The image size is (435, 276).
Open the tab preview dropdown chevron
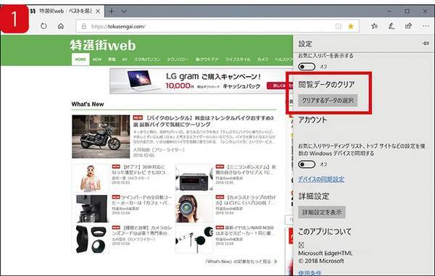124,12
